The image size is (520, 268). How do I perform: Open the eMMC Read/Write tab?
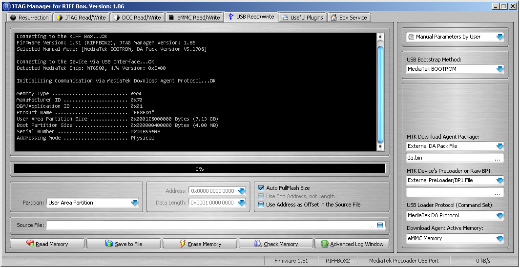tap(194, 18)
